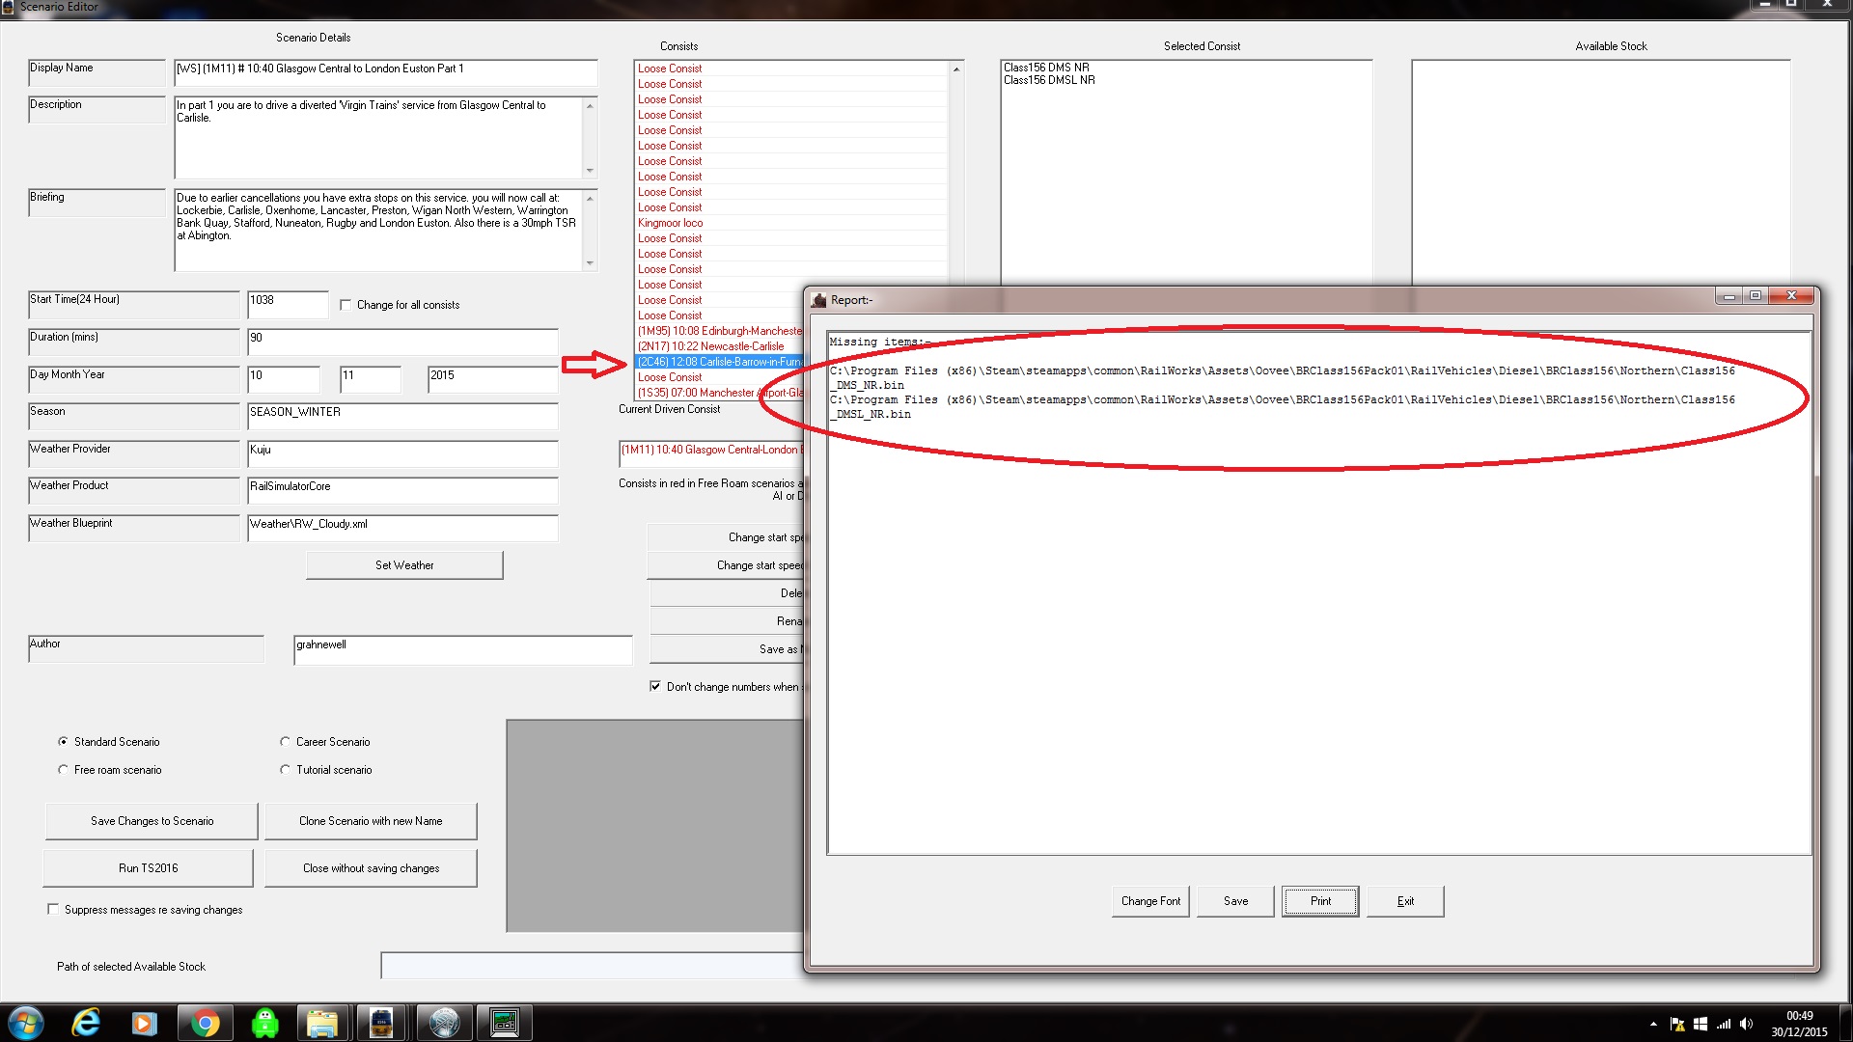
Task: Open the volume speaker tray icon
Action: [x=1746, y=1024]
